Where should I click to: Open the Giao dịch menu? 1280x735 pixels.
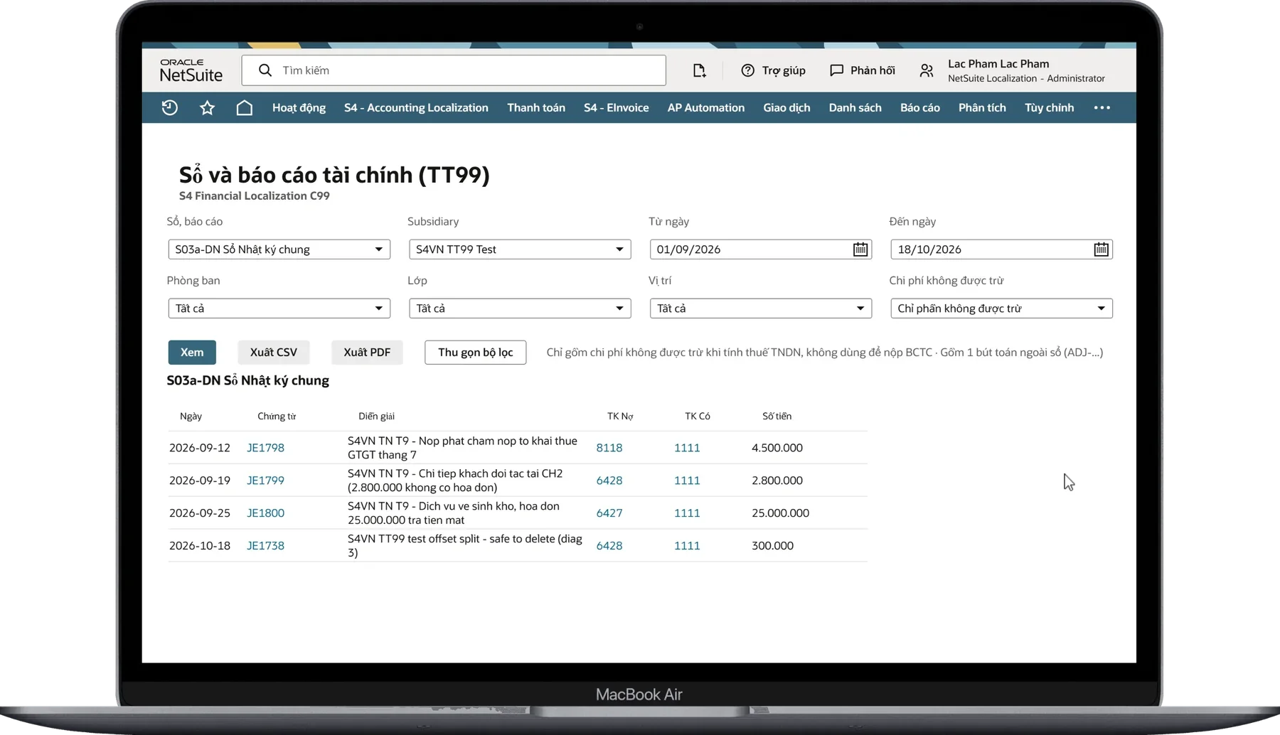coord(786,108)
